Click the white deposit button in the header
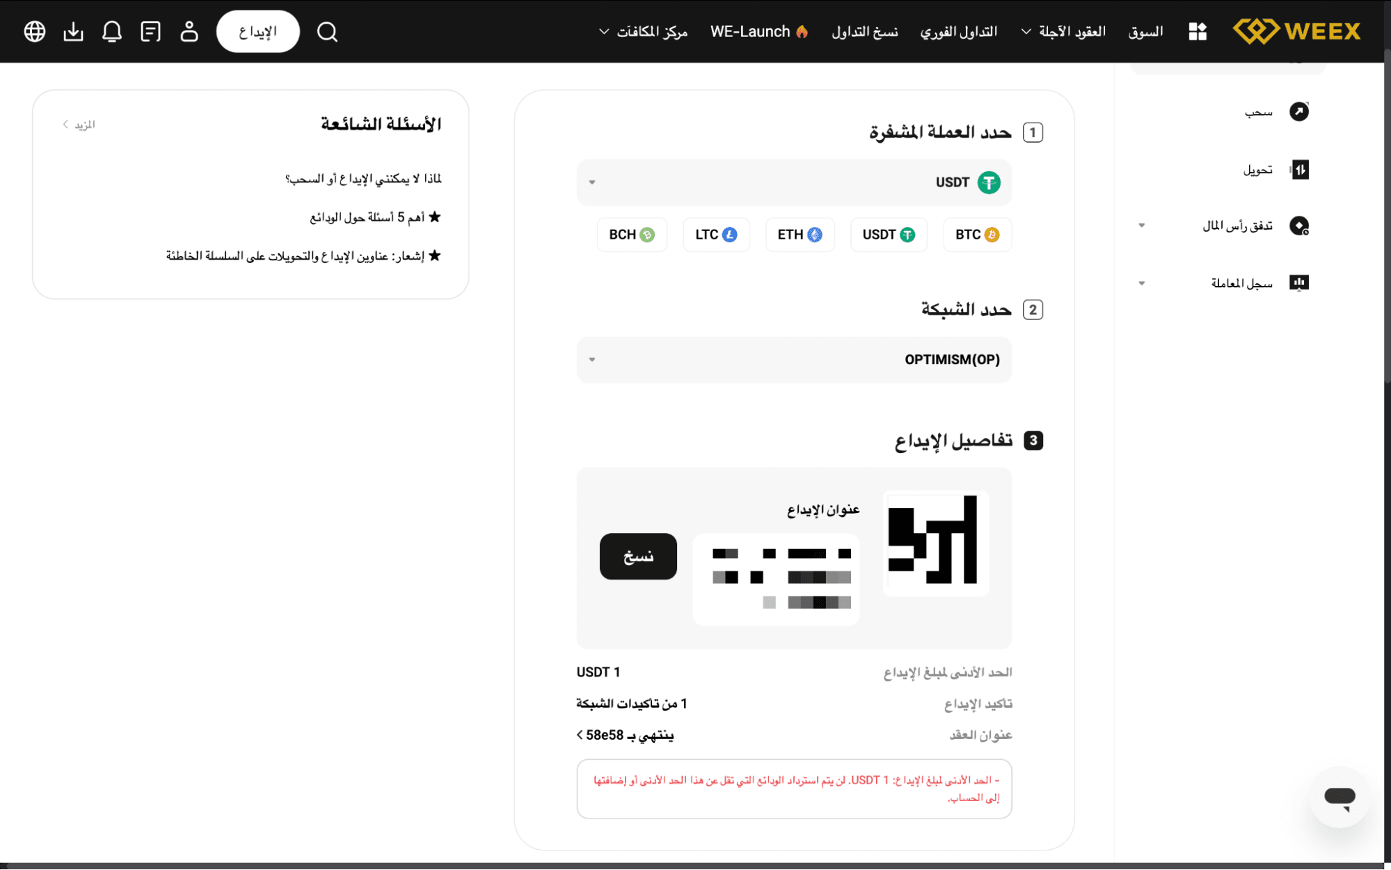1391x870 pixels. (x=257, y=31)
